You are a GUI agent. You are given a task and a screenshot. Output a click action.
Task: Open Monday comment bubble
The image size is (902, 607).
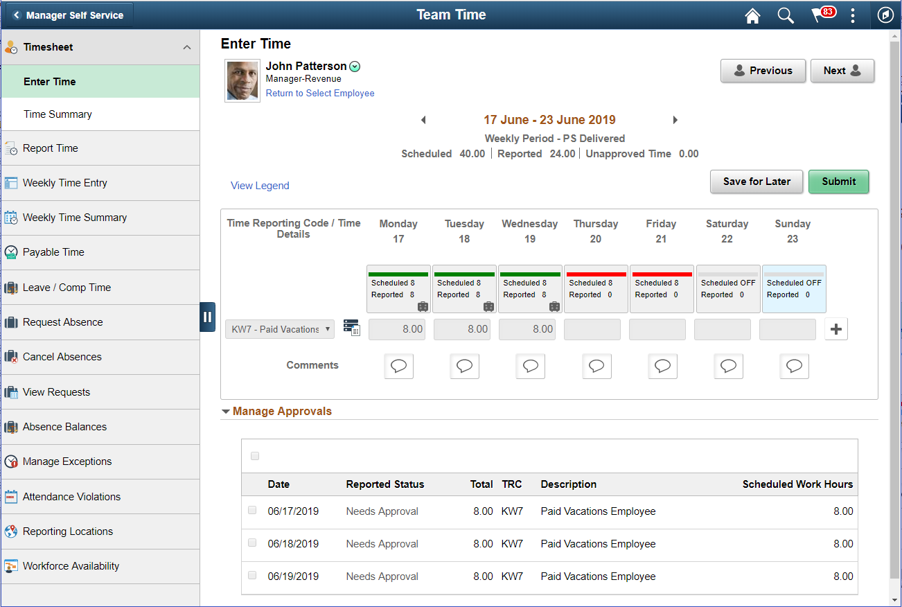tap(399, 366)
